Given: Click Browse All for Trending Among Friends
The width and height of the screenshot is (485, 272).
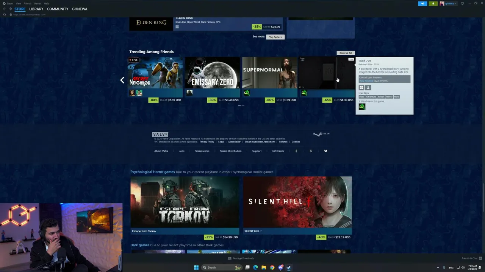Looking at the screenshot, I should 346,53.
